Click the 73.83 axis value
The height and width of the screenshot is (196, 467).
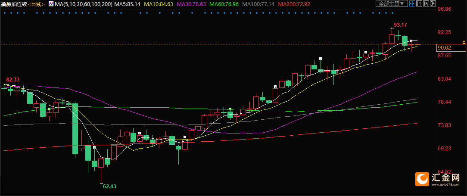pyautogui.click(x=444, y=125)
